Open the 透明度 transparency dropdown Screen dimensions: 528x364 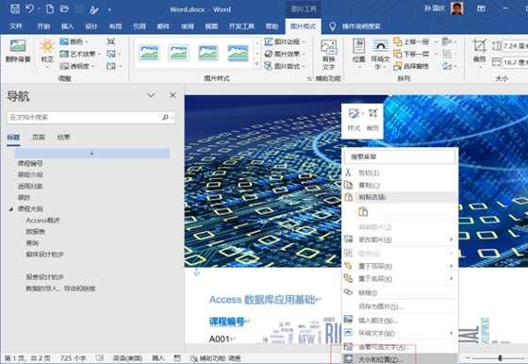[77, 66]
